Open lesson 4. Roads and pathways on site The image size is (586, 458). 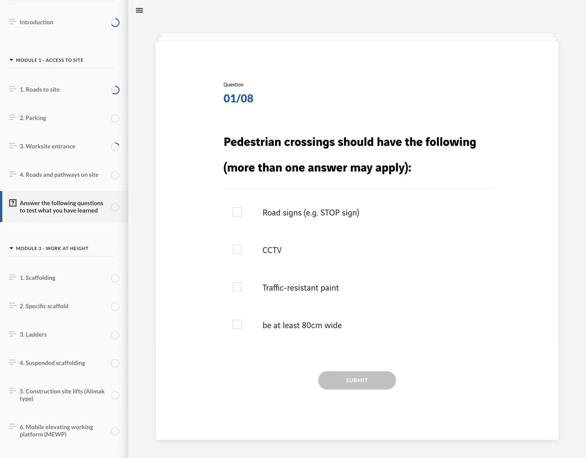coord(59,175)
